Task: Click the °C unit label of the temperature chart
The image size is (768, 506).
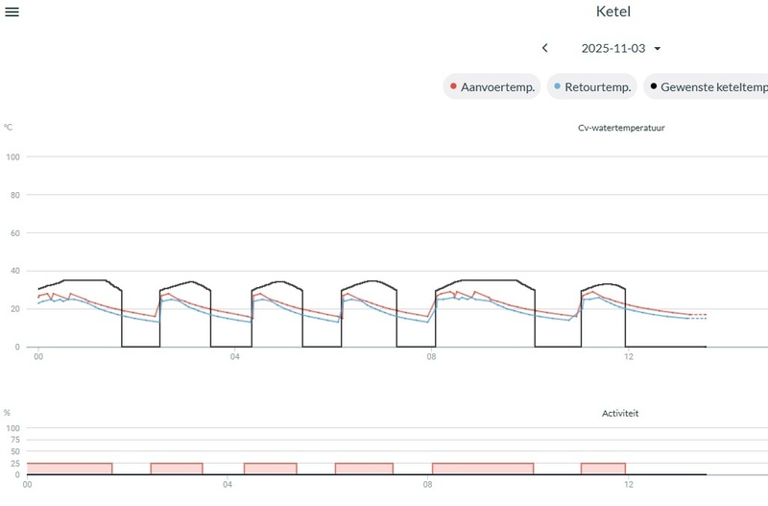Action: tap(8, 127)
